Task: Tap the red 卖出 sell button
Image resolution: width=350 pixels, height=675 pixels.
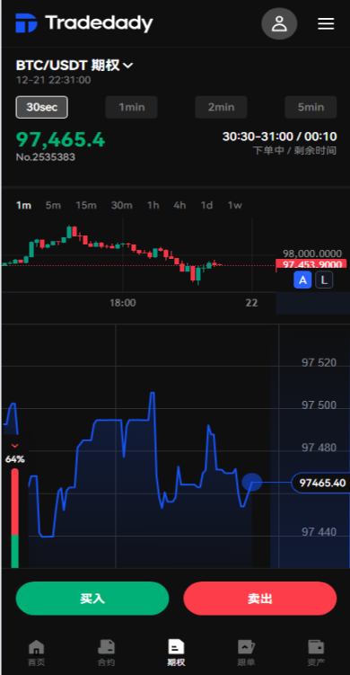Action: point(260,599)
